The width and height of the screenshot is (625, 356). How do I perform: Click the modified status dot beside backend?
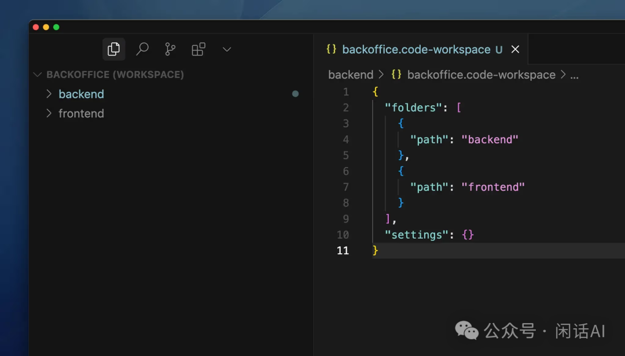tap(295, 94)
